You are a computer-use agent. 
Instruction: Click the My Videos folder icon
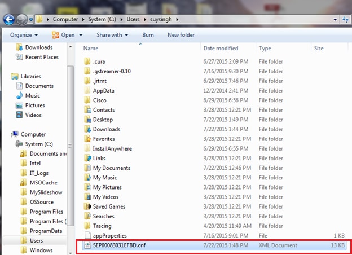point(87,197)
